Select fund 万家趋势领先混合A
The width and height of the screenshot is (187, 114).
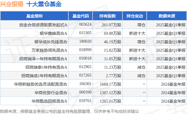point(49,50)
